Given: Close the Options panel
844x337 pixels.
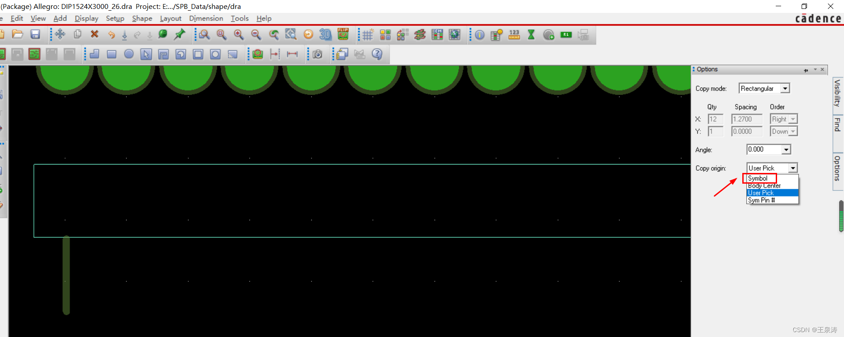Looking at the screenshot, I should 822,70.
